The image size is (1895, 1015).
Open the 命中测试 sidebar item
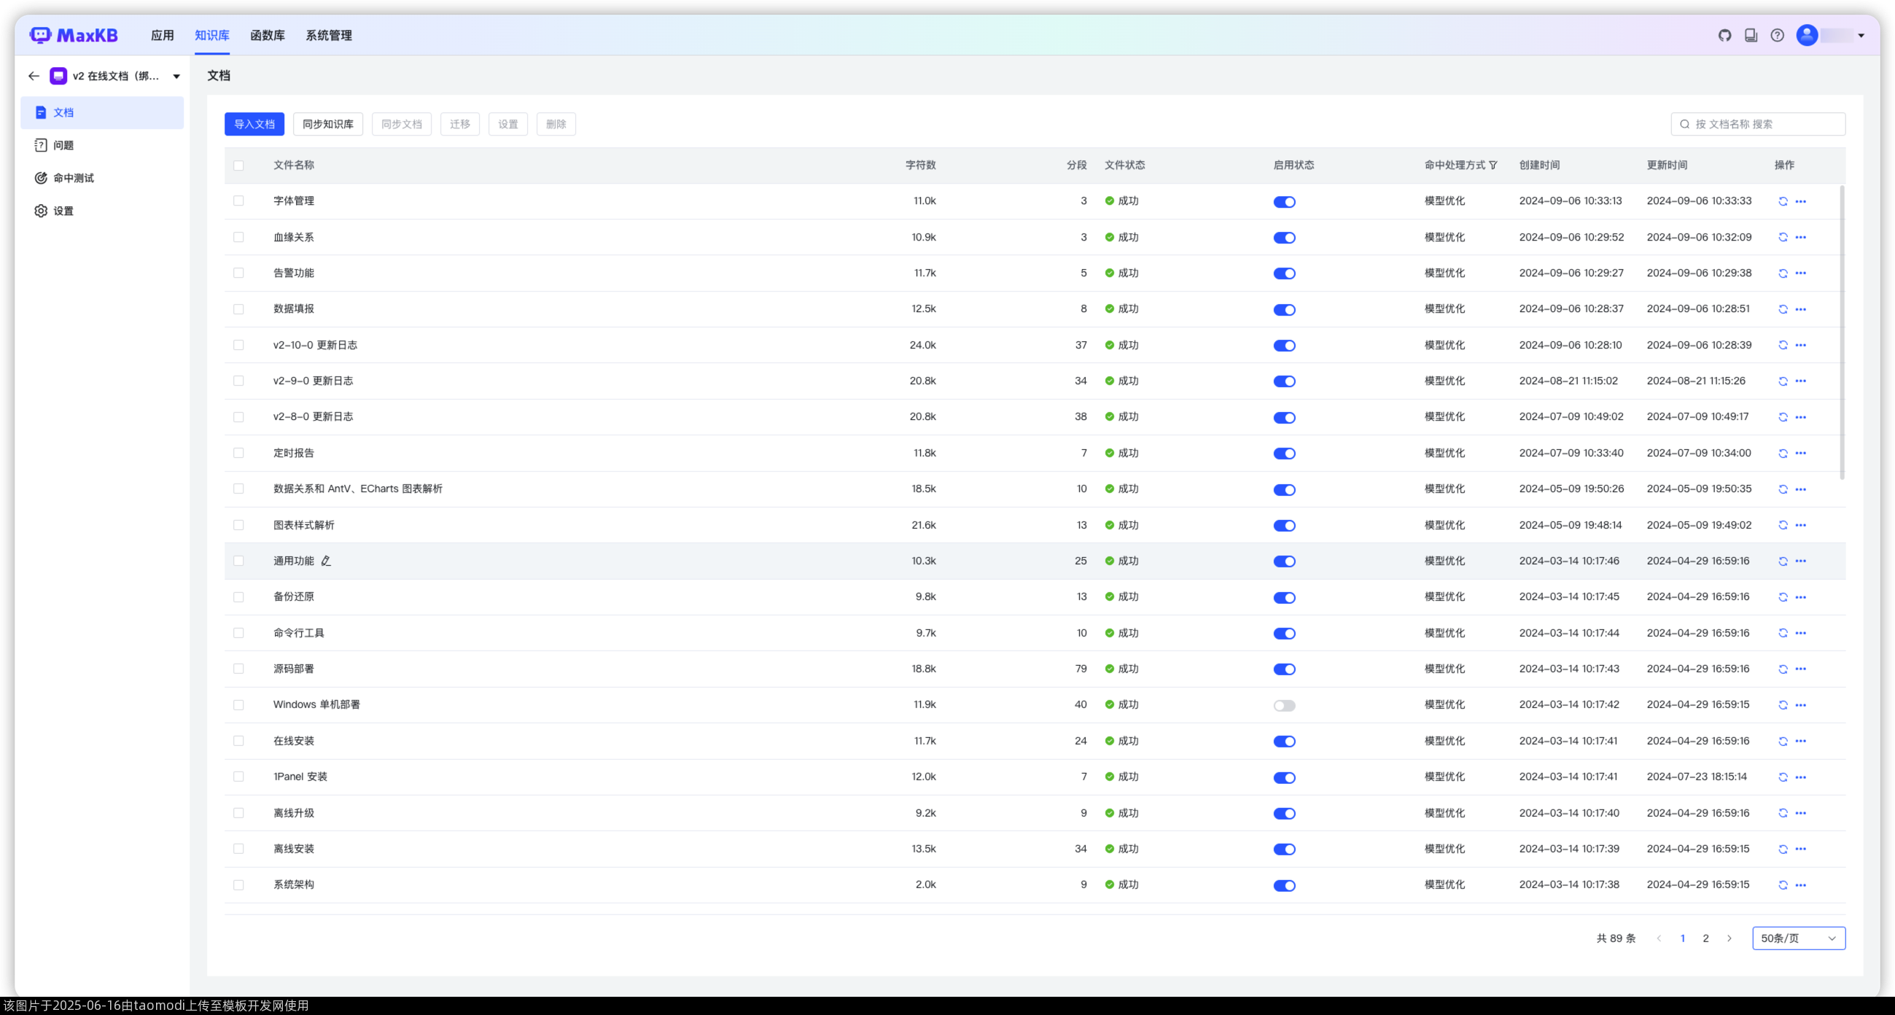click(74, 178)
